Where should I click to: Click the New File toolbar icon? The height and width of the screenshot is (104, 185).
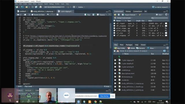pos(17,7)
